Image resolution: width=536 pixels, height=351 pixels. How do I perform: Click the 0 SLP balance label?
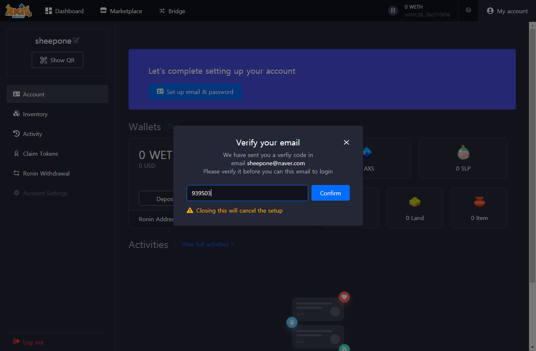coord(463,168)
